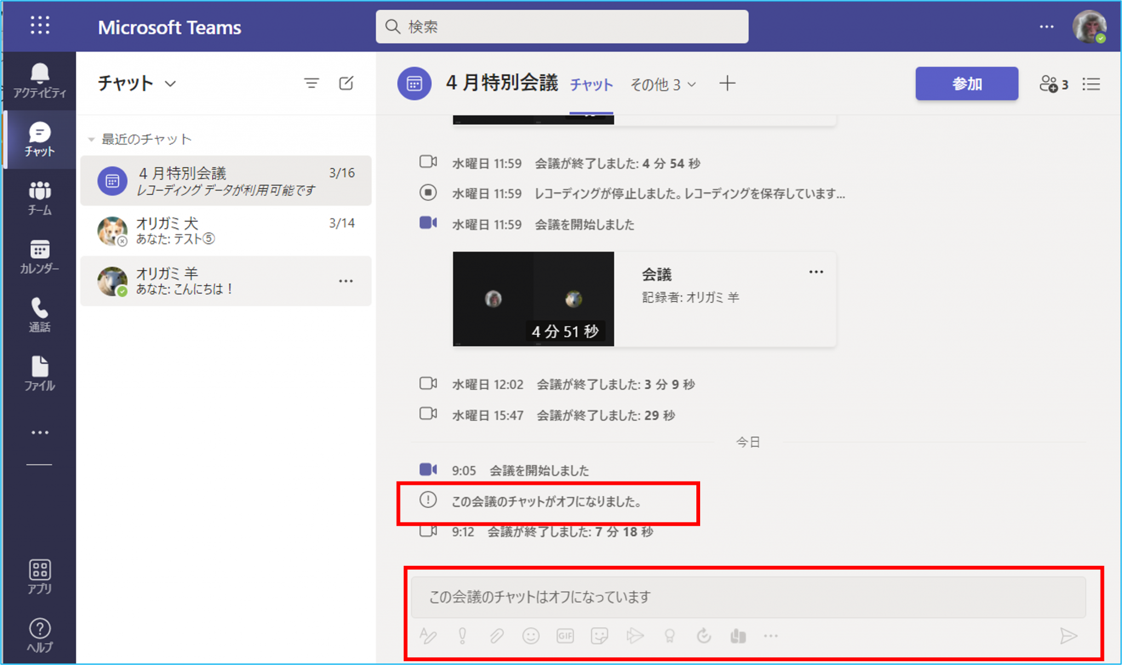
Task: Open the オリガミ 犬 chat
Action: [x=226, y=231]
